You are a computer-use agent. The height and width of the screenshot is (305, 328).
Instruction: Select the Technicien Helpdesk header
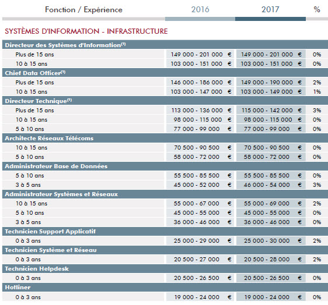click(x=165, y=268)
